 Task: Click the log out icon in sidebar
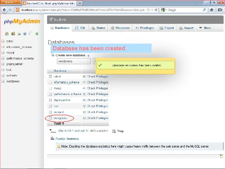[13, 34]
